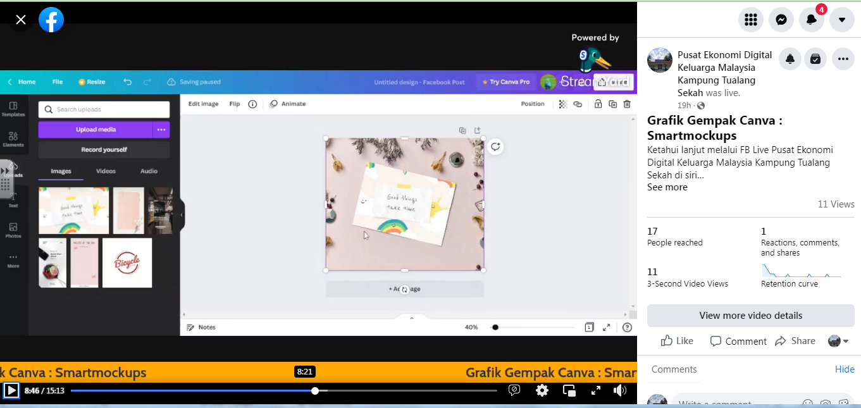
Task: Like the live video post
Action: pos(677,341)
